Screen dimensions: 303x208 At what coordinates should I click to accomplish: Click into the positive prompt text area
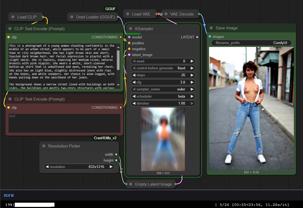point(62,66)
